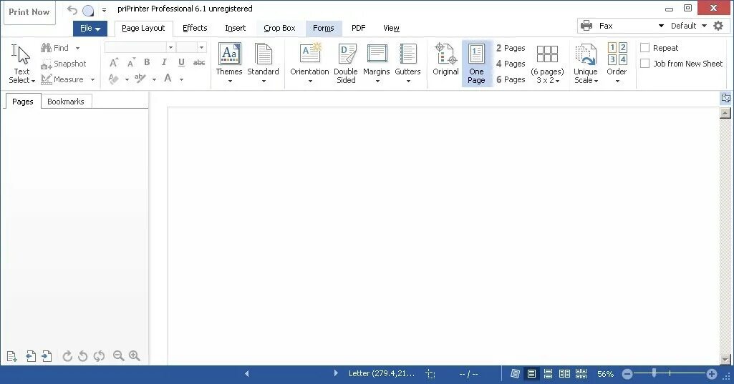Viewport: 734px width, 384px height.
Task: Go to previous page arrow
Action: point(246,374)
